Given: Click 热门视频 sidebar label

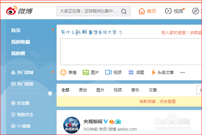Looking at the screenshot, I should [25, 84].
